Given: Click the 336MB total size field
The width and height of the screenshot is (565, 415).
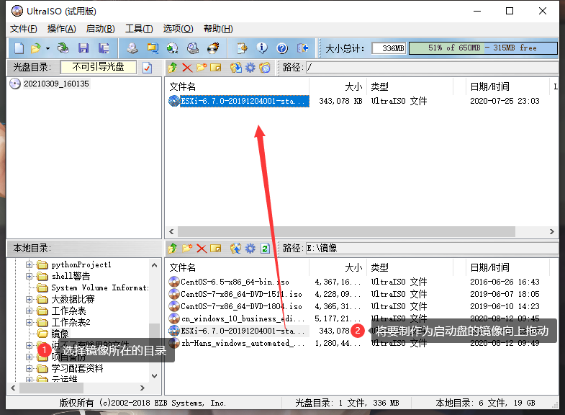Looking at the screenshot, I should (x=389, y=48).
